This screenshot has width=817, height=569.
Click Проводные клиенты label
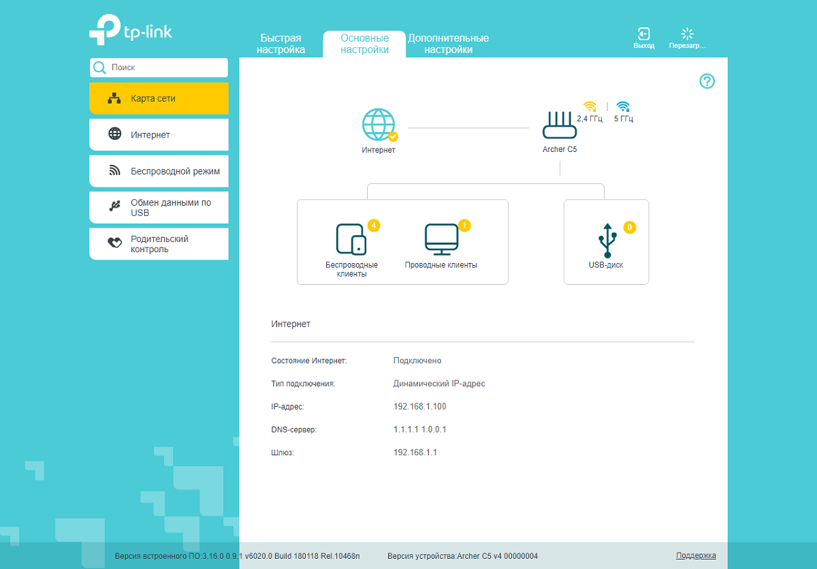point(441,265)
